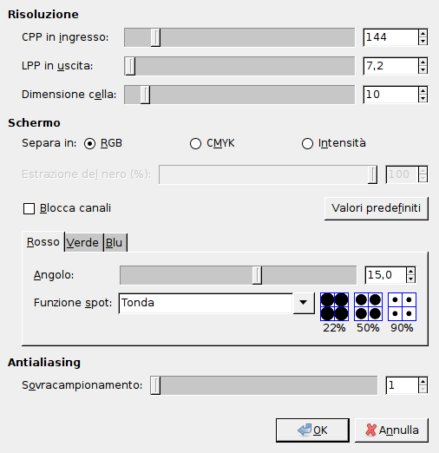Choose the Intensità radio button

point(307,143)
